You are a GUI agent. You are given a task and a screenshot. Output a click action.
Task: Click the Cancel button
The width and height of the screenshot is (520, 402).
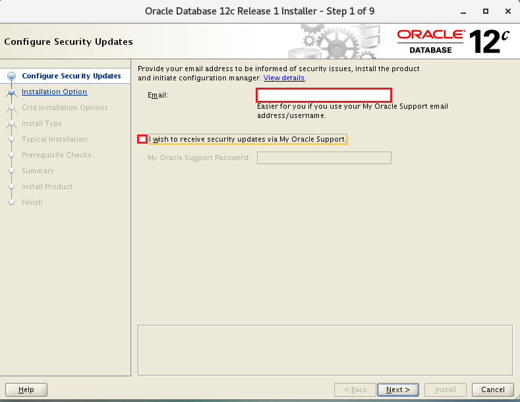[493, 389]
